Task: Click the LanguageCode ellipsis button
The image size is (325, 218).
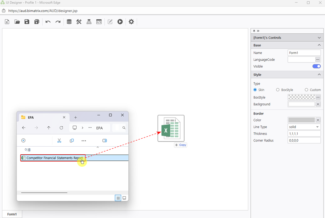Action: [318, 60]
